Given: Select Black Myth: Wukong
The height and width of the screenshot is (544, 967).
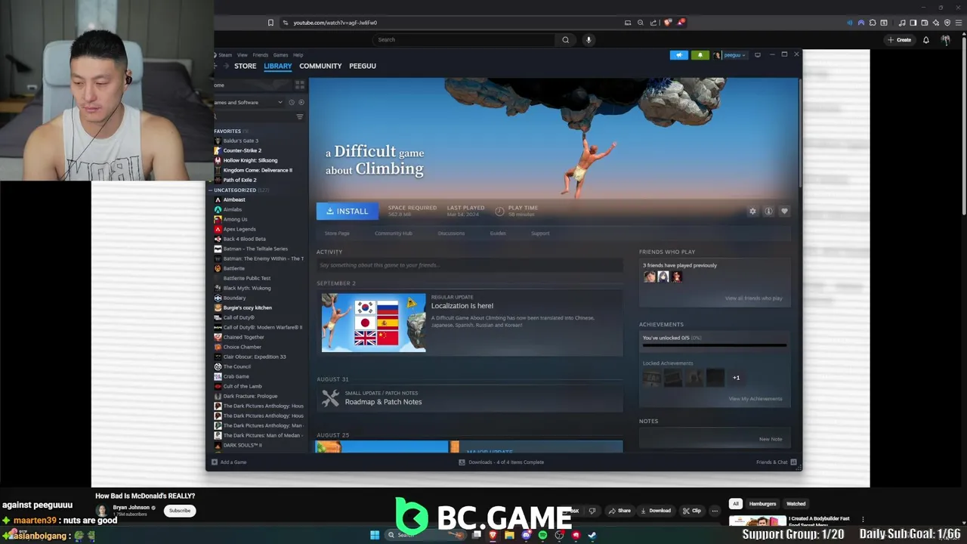Looking at the screenshot, I should pyautogui.click(x=246, y=288).
